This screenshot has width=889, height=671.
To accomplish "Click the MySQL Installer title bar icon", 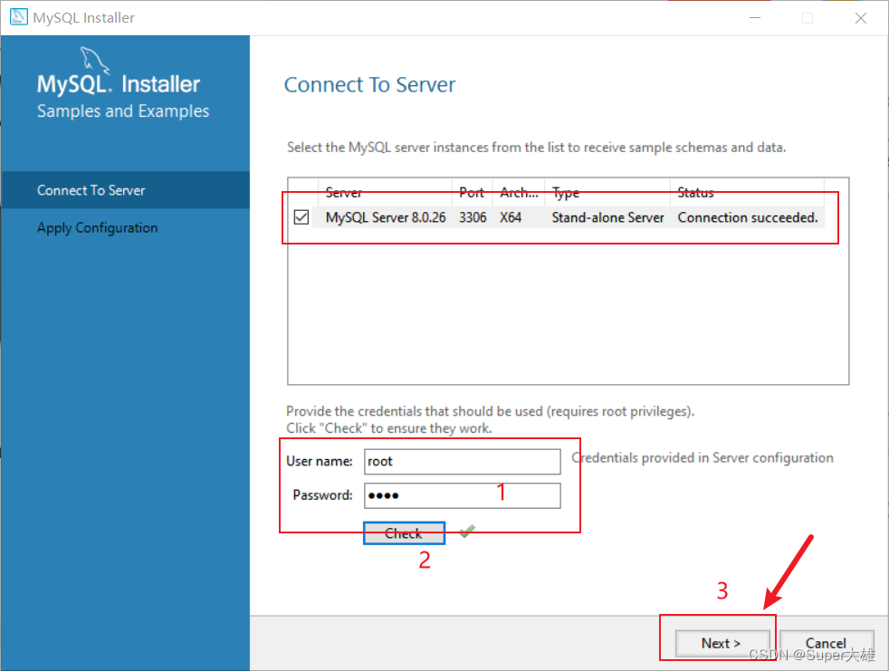I will (19, 17).
